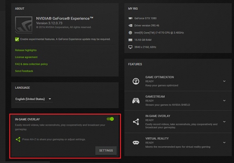Viewport: 234px width, 163px height.
Task: Click the 3840 x 2160, 60Hz text
Action: (x=145, y=47)
